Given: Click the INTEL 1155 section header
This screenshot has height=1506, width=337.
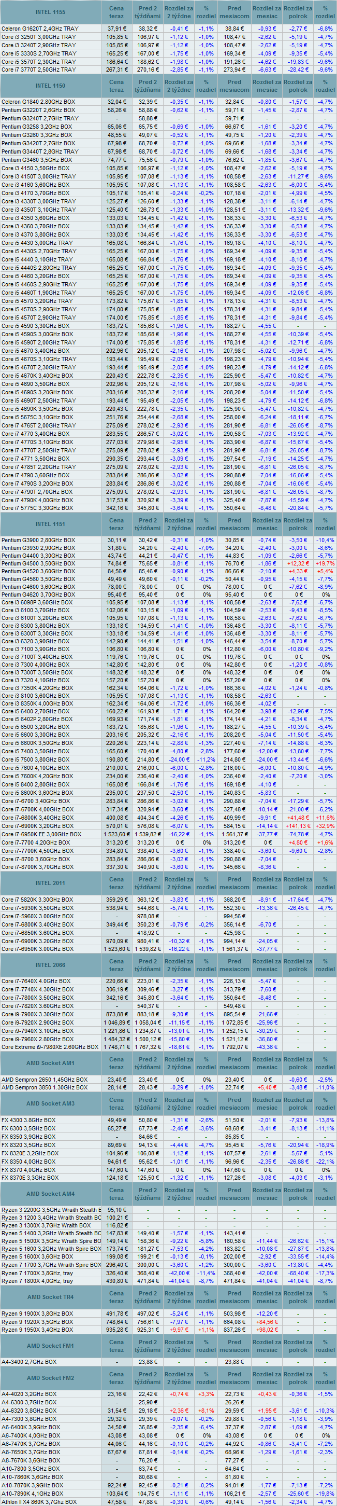Looking at the screenshot, I should pyautogui.click(x=51, y=12).
